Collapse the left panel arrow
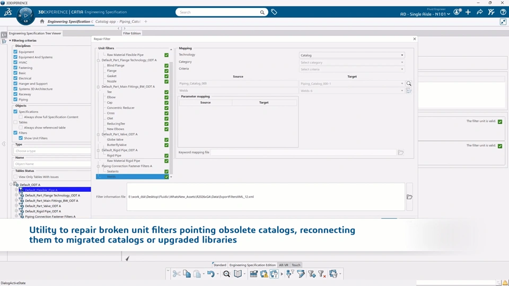509x286 pixels. [x=4, y=144]
